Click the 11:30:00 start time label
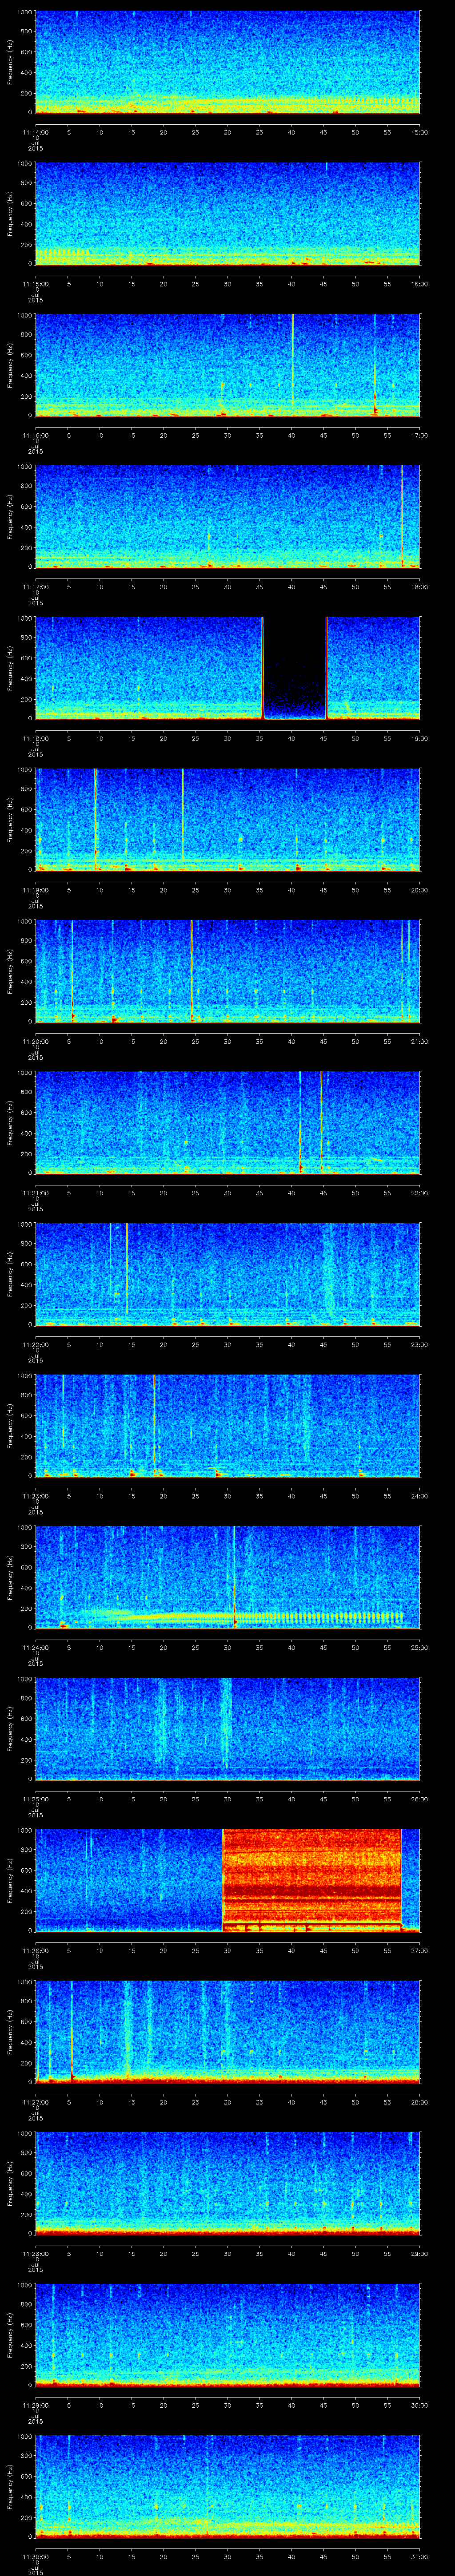The image size is (455, 2576). tap(35, 2556)
